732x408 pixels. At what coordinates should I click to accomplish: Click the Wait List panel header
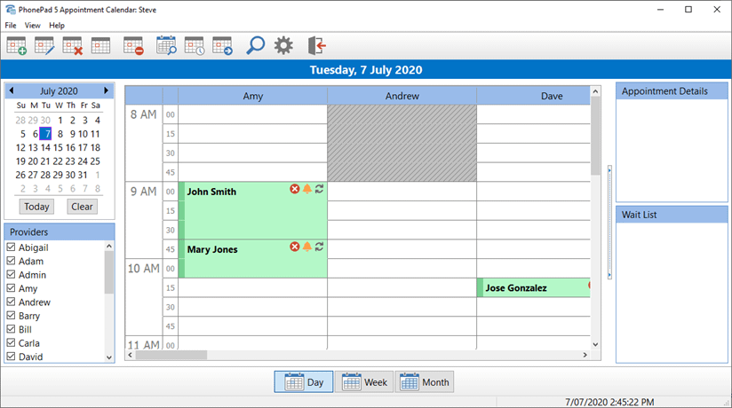pos(672,215)
